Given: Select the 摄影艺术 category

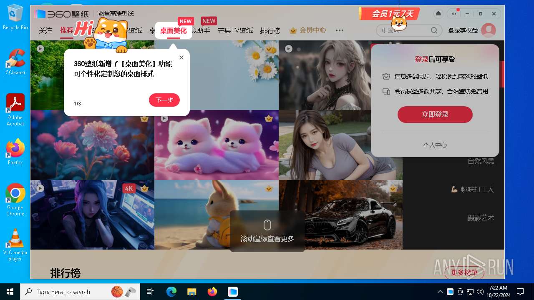Looking at the screenshot, I should pos(481,217).
